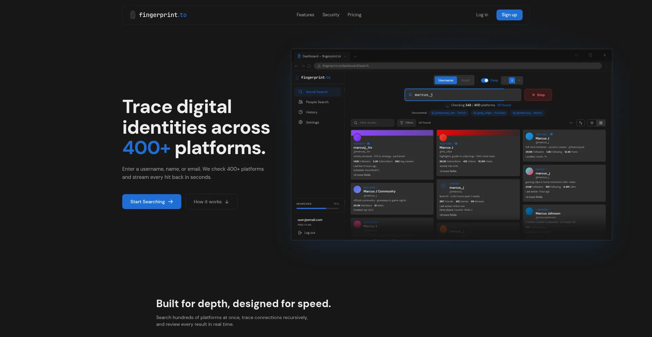Open the Filters panel
This screenshot has height=337, width=652.
click(406, 123)
